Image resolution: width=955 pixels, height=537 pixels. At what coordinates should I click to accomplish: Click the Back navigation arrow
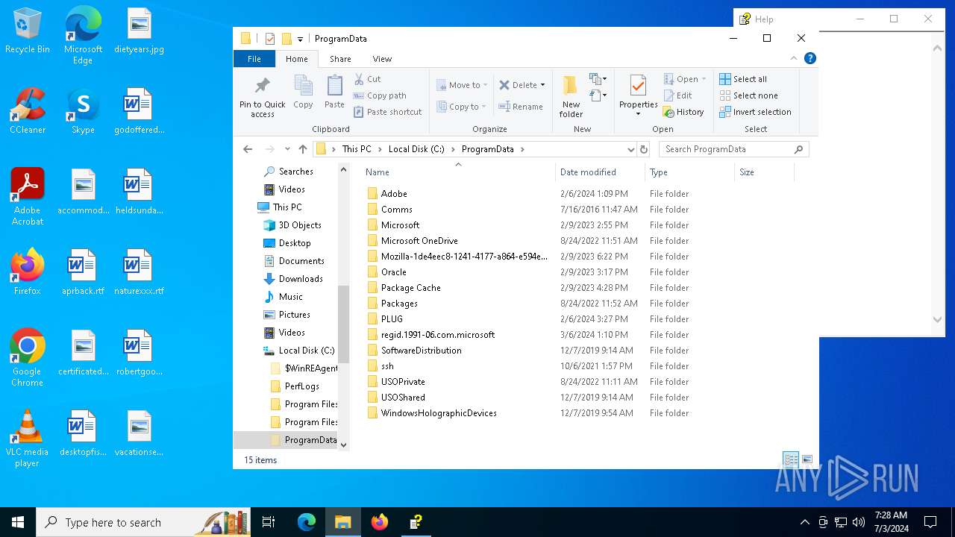point(248,149)
